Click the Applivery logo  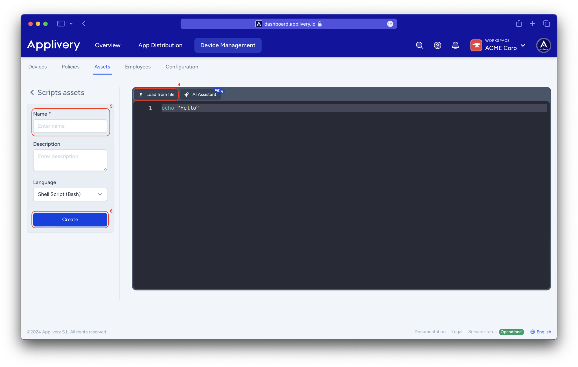click(x=53, y=45)
